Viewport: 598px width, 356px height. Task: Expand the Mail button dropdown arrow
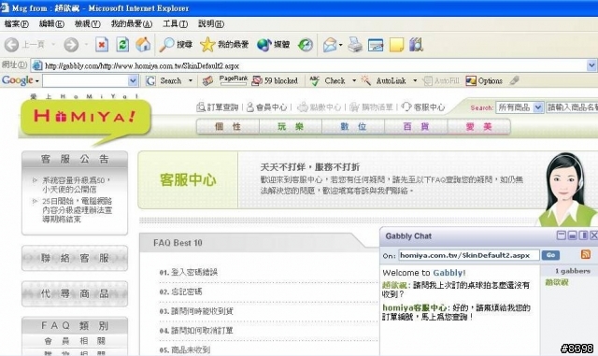click(340, 45)
